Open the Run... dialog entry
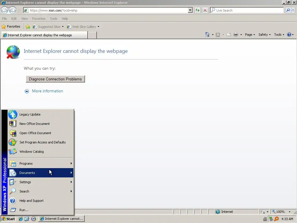Viewport: 297px width, 223px height. tap(41, 210)
